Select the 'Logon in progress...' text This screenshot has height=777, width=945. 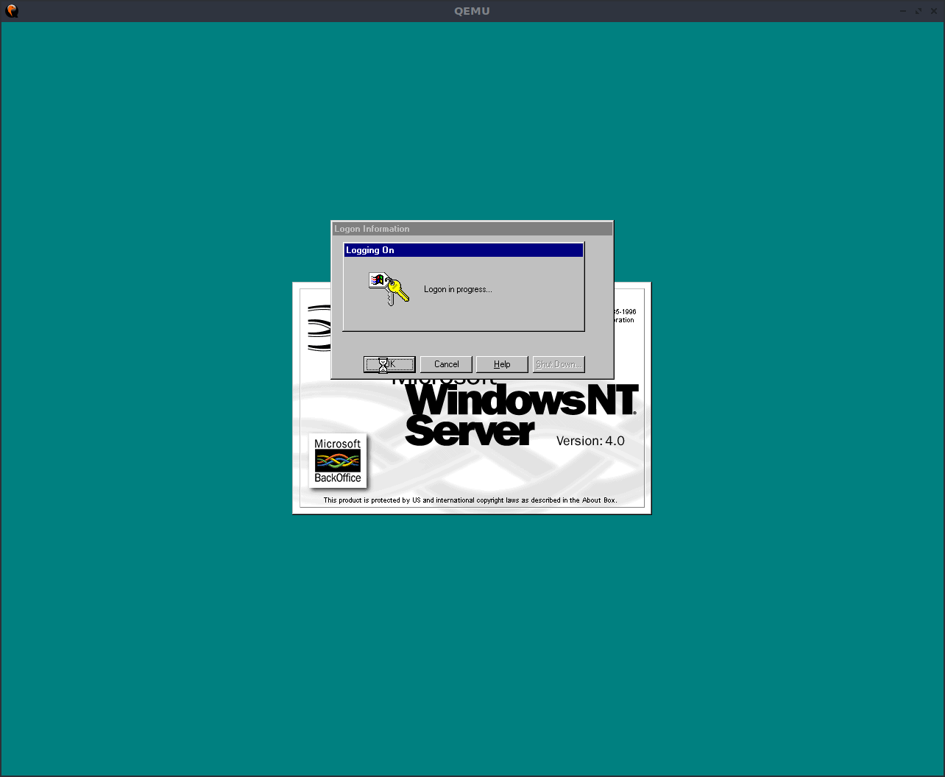[x=458, y=289]
